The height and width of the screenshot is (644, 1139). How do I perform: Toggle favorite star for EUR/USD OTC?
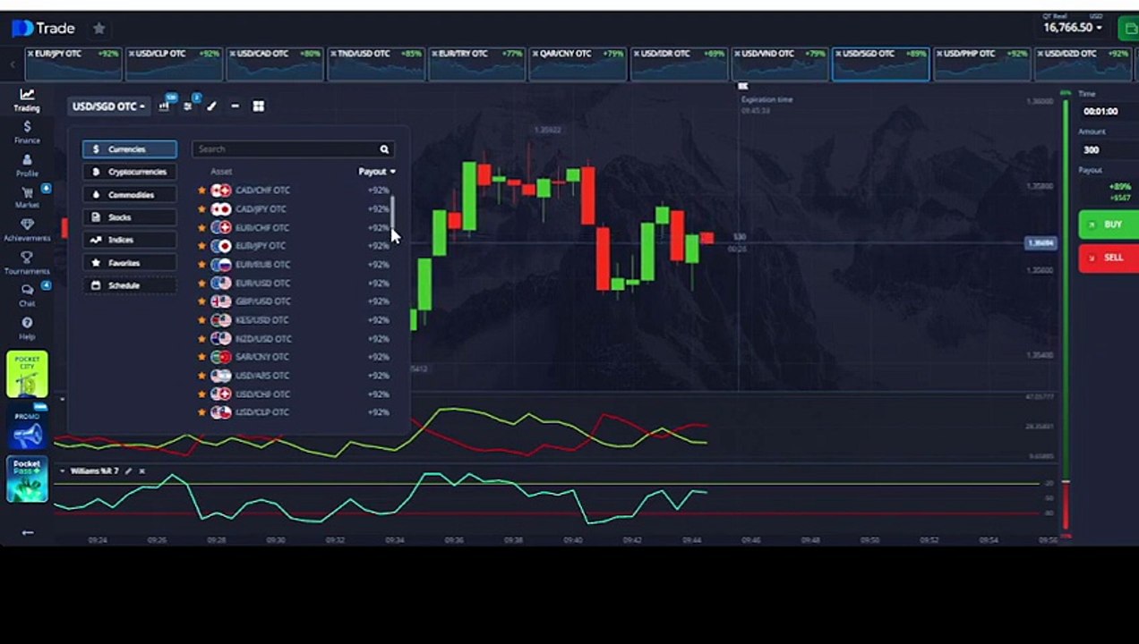pyautogui.click(x=201, y=283)
